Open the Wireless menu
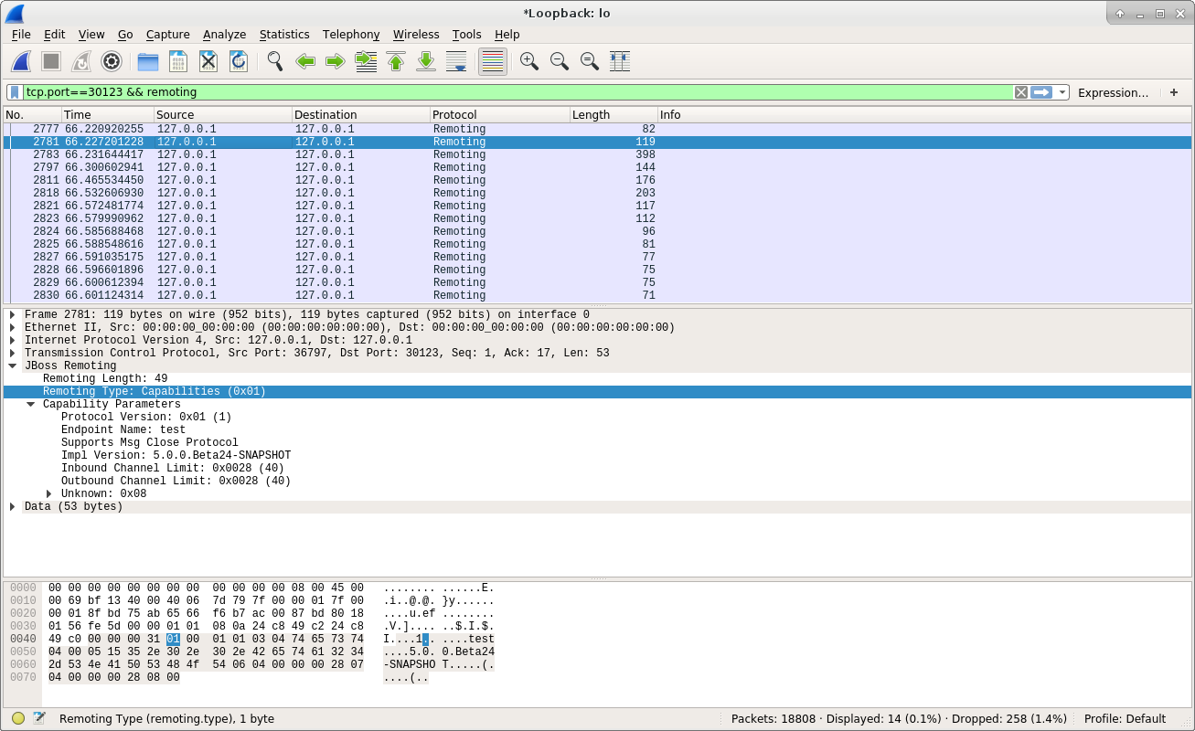Viewport: 1195px width, 731px height. [x=416, y=34]
